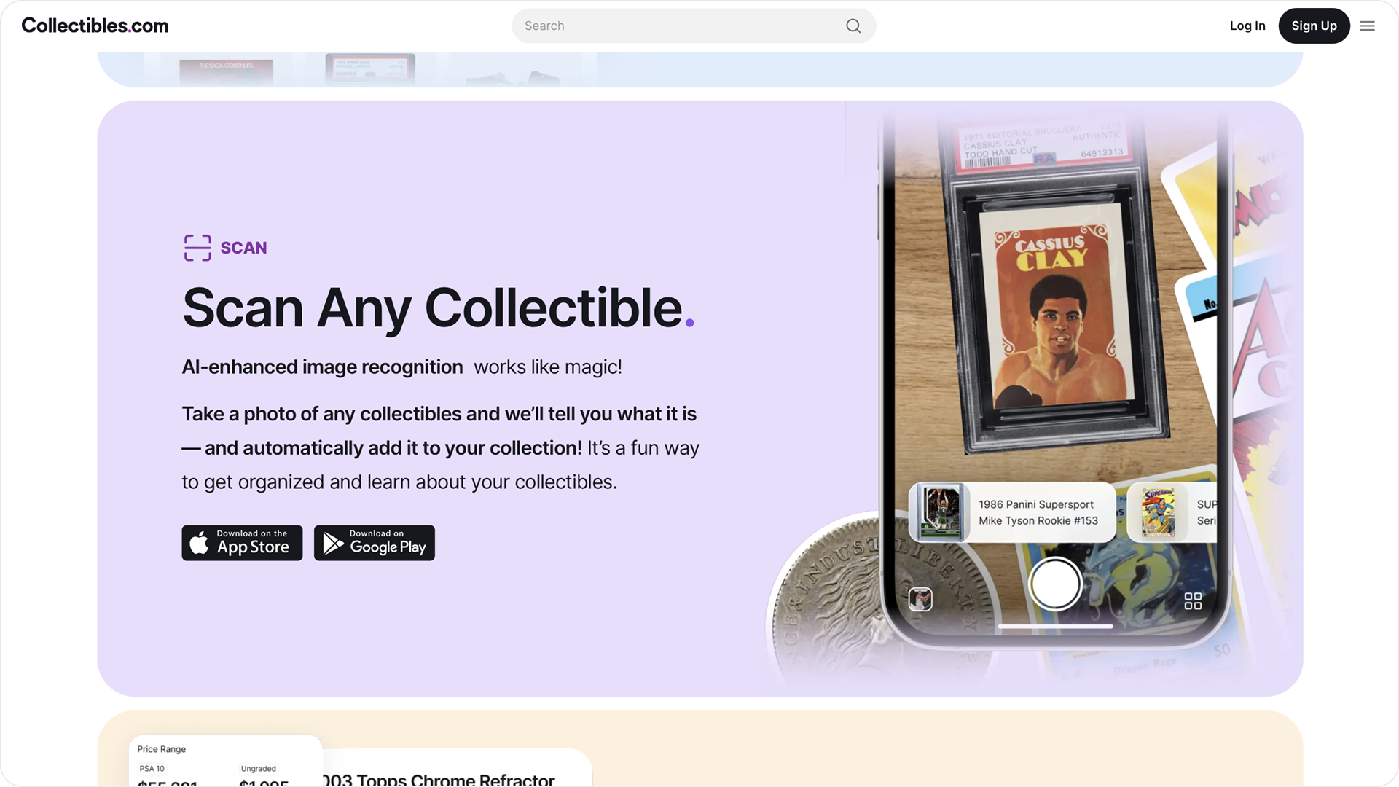Image resolution: width=1399 pixels, height=787 pixels.
Task: Go to Collectibles.com home logo
Action: click(95, 26)
